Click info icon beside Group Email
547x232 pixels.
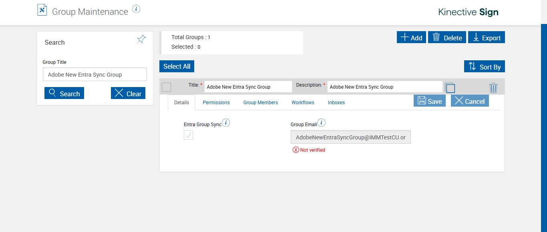[x=321, y=123]
